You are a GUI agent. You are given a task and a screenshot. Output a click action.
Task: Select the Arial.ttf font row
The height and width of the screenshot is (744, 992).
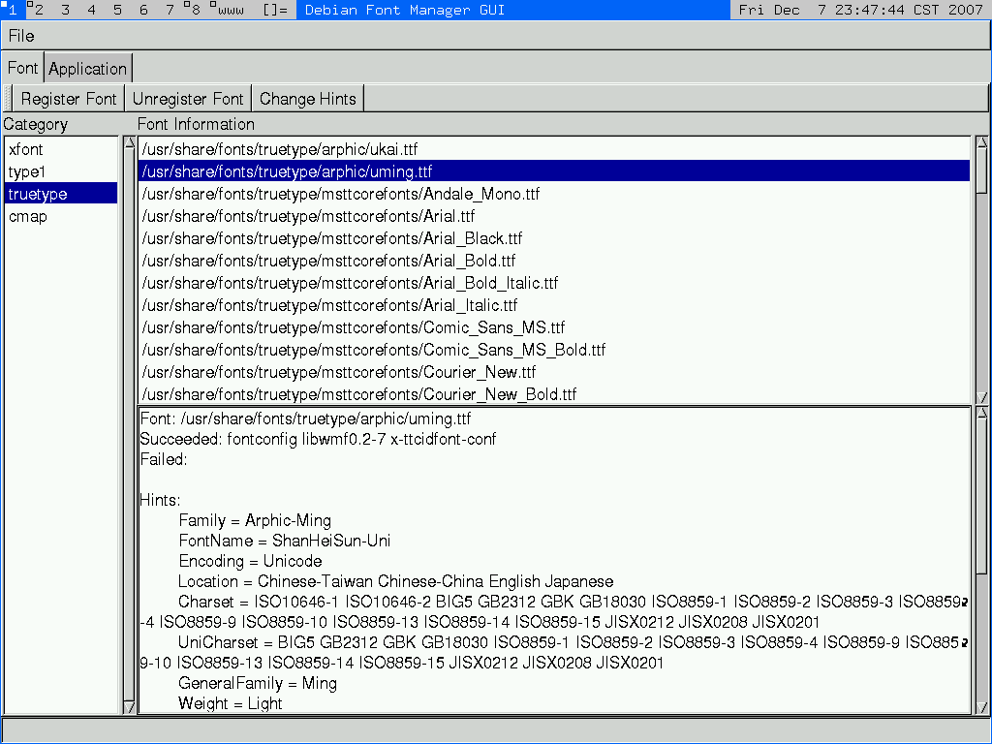pos(554,216)
